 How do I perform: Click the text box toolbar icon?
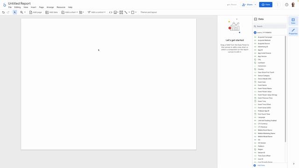(x=121, y=13)
